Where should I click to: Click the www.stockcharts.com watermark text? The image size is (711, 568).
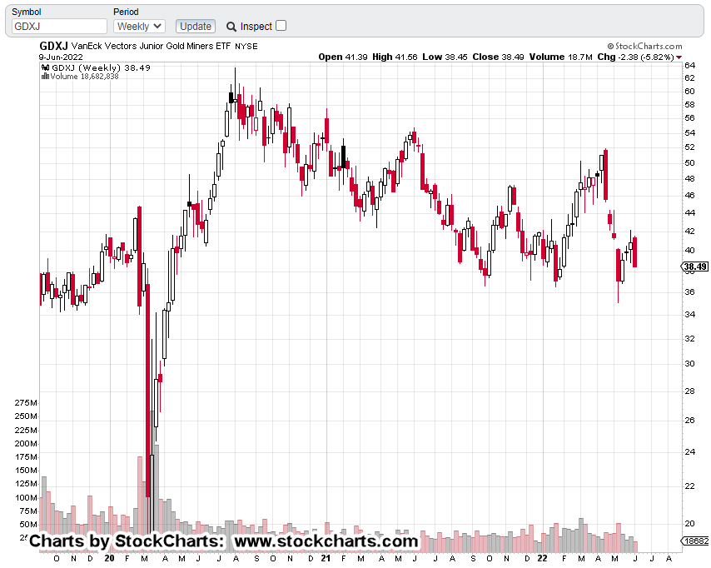326,541
